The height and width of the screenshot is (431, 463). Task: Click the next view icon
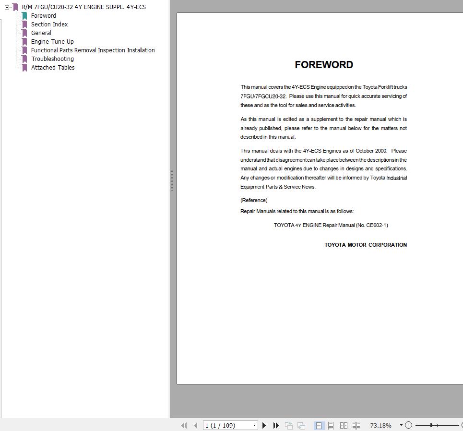[x=301, y=425]
